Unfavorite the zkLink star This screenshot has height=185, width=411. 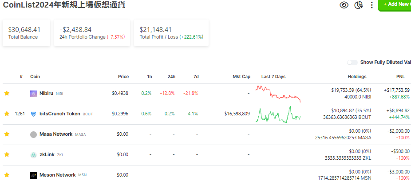pyautogui.click(x=7, y=154)
